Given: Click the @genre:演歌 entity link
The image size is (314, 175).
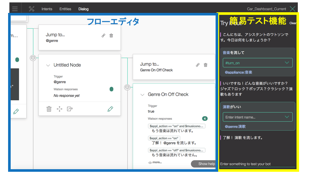Looking at the screenshot, I should 235,126.
